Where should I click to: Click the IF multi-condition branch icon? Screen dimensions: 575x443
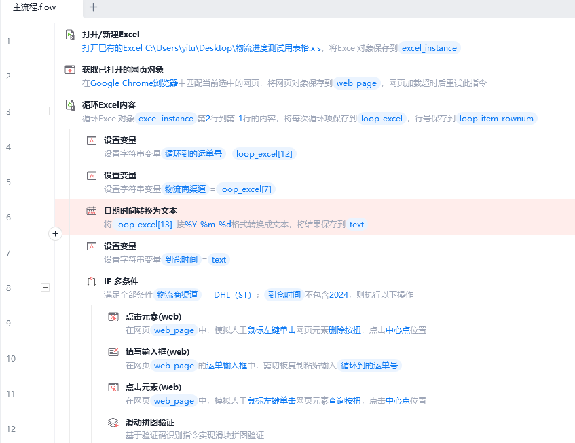(92, 282)
